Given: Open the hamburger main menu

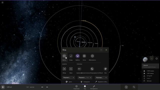Looking at the screenshot, I should [x=2, y=2].
